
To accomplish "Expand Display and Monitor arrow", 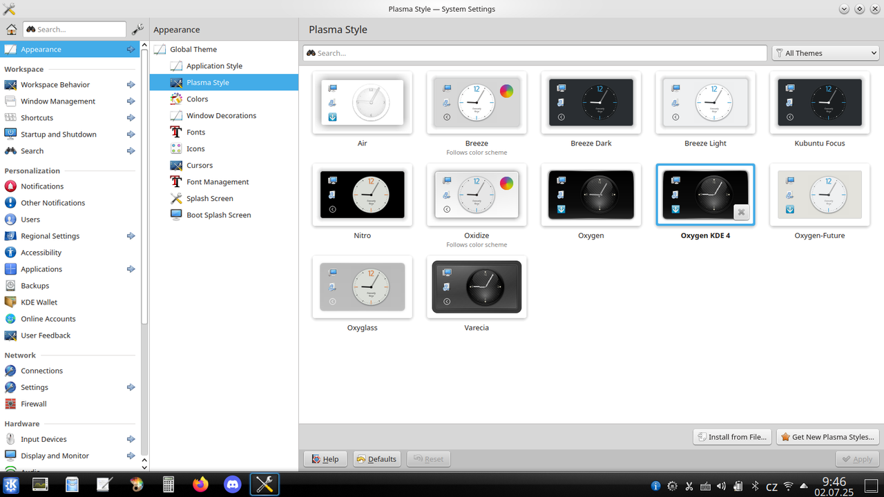I will [131, 456].
